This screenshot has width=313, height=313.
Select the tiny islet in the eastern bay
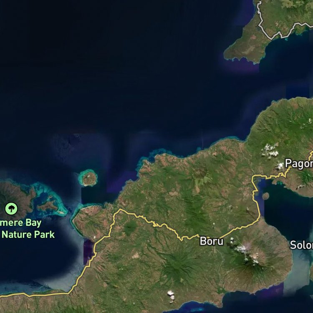(x=265, y=196)
